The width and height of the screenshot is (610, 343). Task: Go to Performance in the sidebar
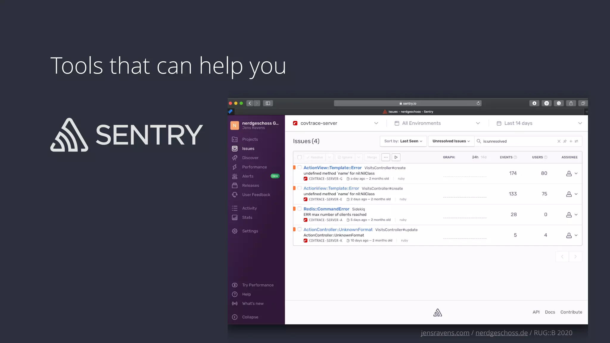(254, 167)
